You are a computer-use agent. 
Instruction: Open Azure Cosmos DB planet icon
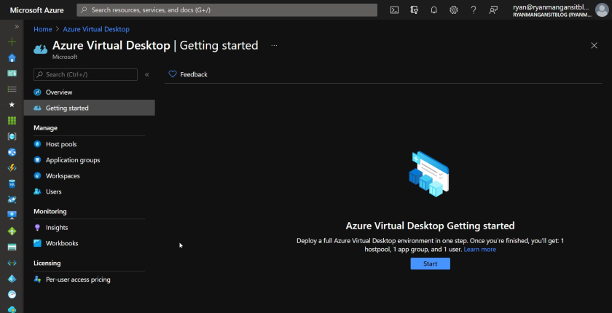(x=12, y=199)
